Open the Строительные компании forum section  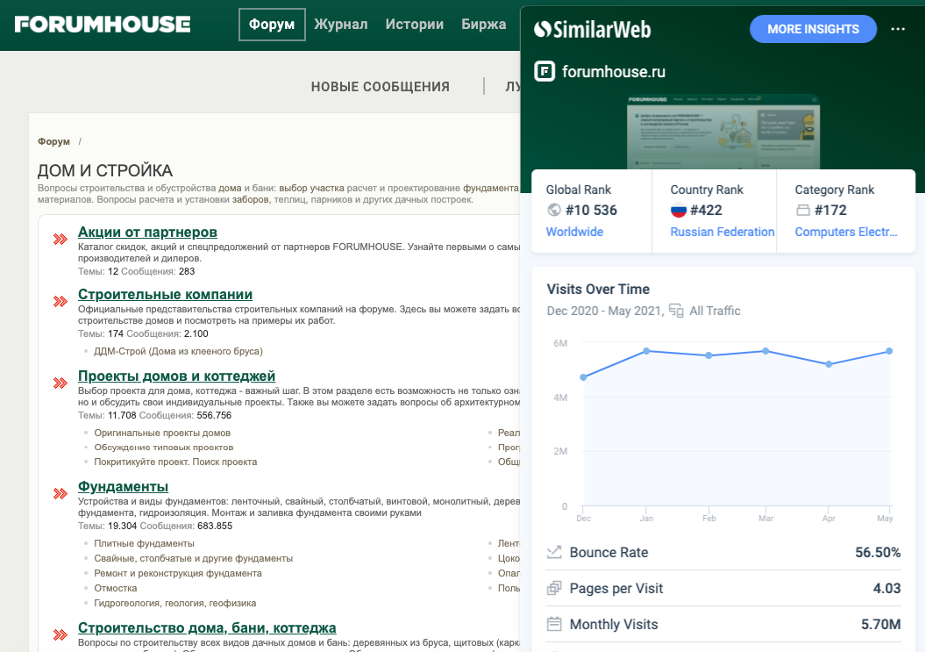(x=165, y=294)
